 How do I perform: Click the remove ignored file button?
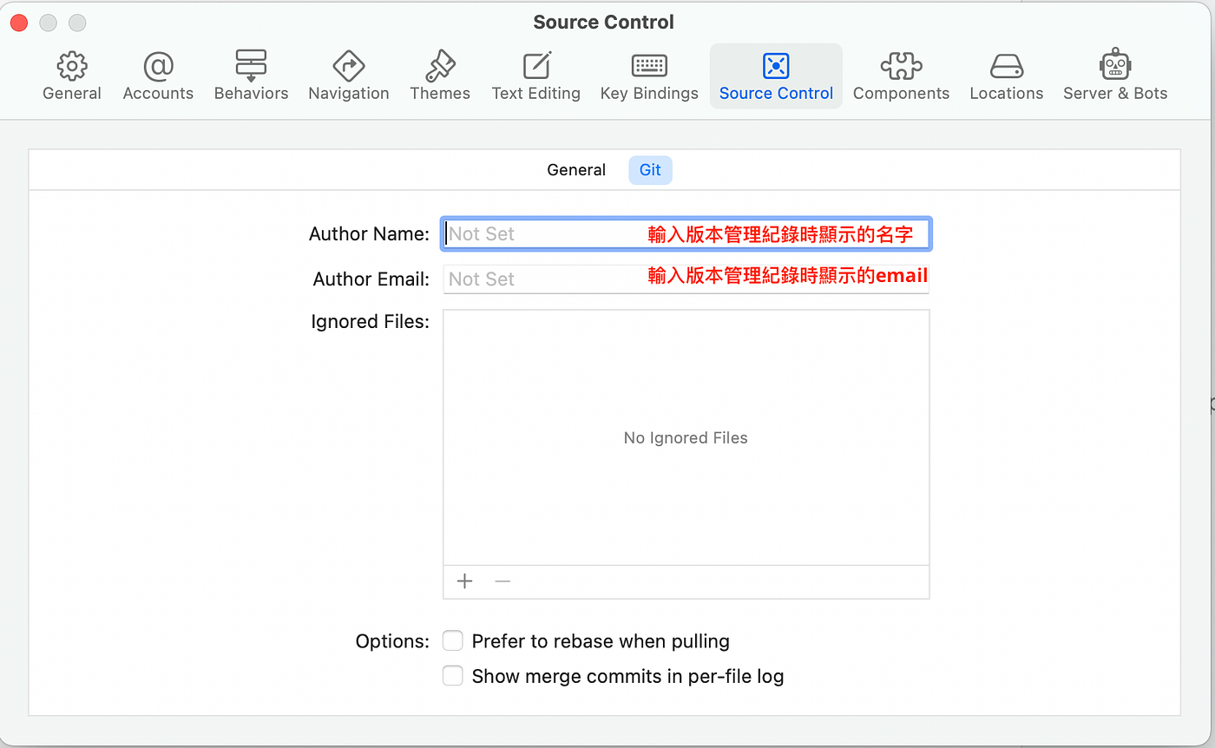502,581
